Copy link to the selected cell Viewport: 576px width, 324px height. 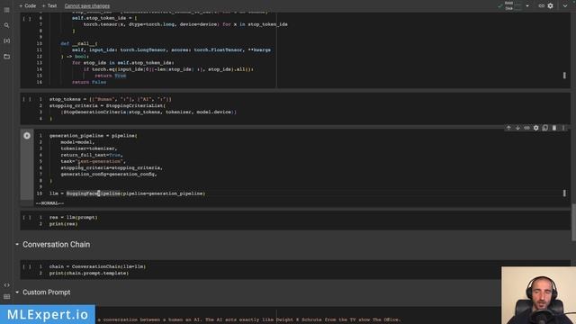[526, 128]
